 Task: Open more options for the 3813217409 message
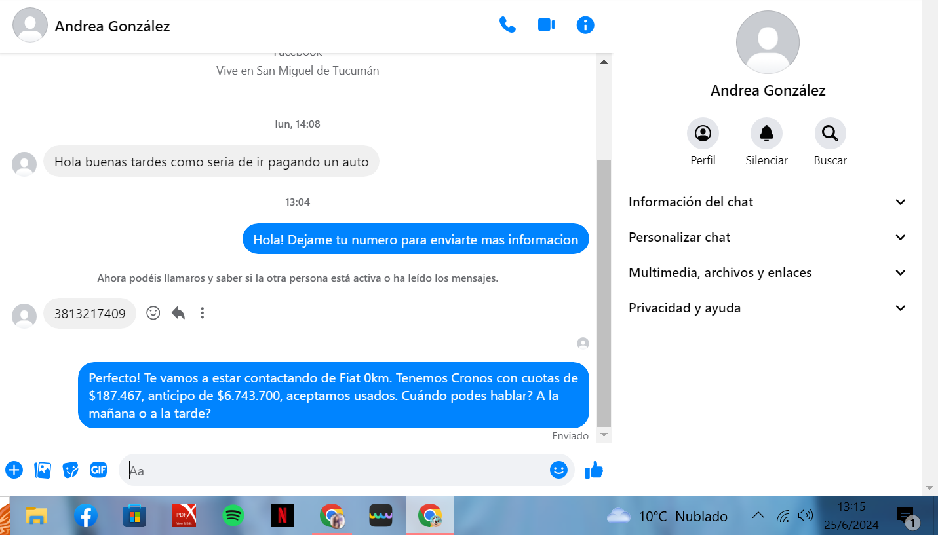tap(203, 313)
